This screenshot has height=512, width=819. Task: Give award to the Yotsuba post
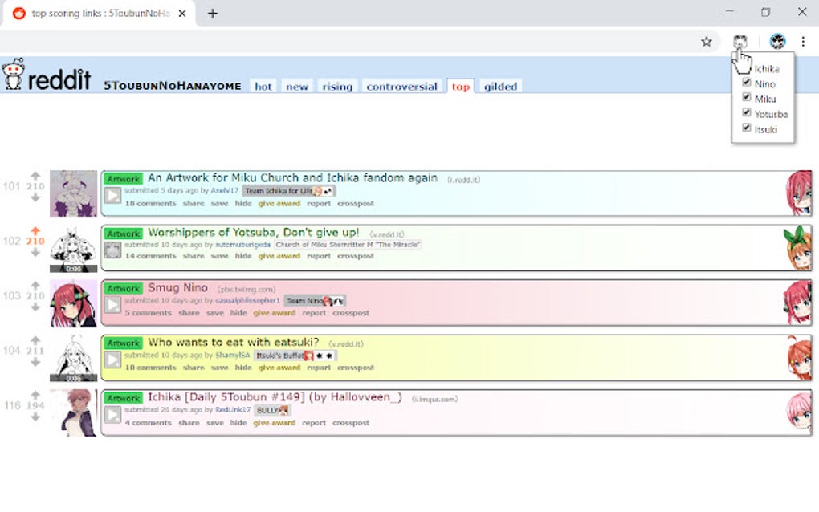click(279, 255)
